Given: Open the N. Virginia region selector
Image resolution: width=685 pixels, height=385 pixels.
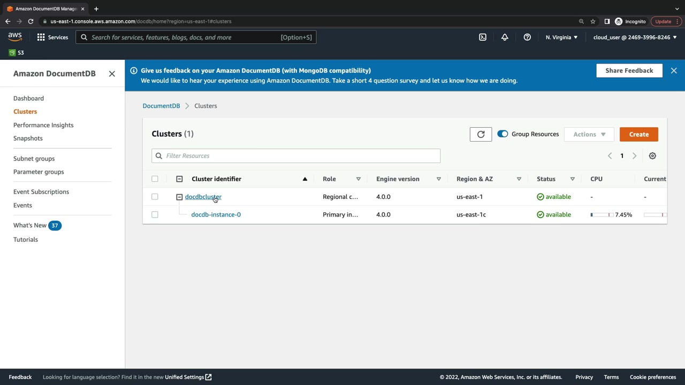Looking at the screenshot, I should [561, 37].
